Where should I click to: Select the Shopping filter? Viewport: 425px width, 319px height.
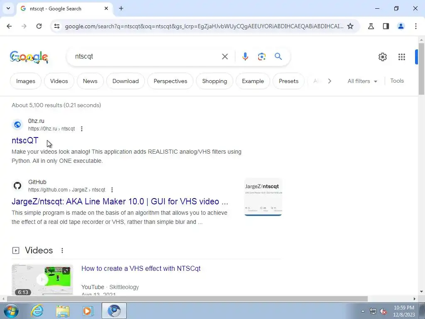click(215, 81)
